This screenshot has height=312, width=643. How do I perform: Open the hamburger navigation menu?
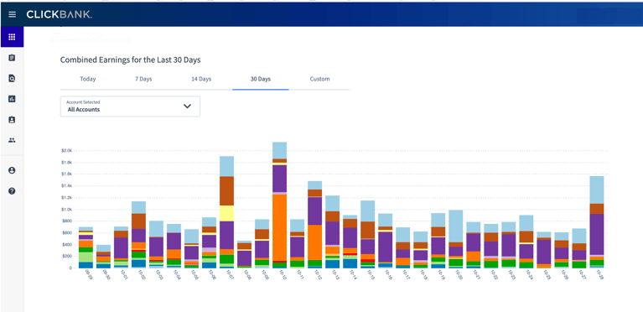coord(12,15)
